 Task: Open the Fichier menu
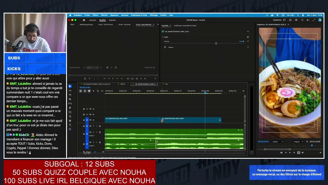pos(87,15)
